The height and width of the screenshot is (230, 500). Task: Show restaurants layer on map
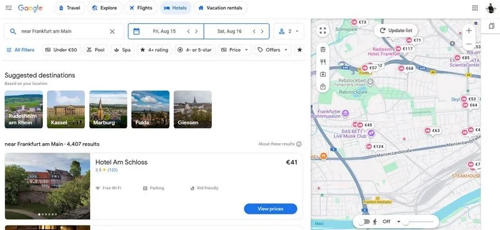click(322, 62)
